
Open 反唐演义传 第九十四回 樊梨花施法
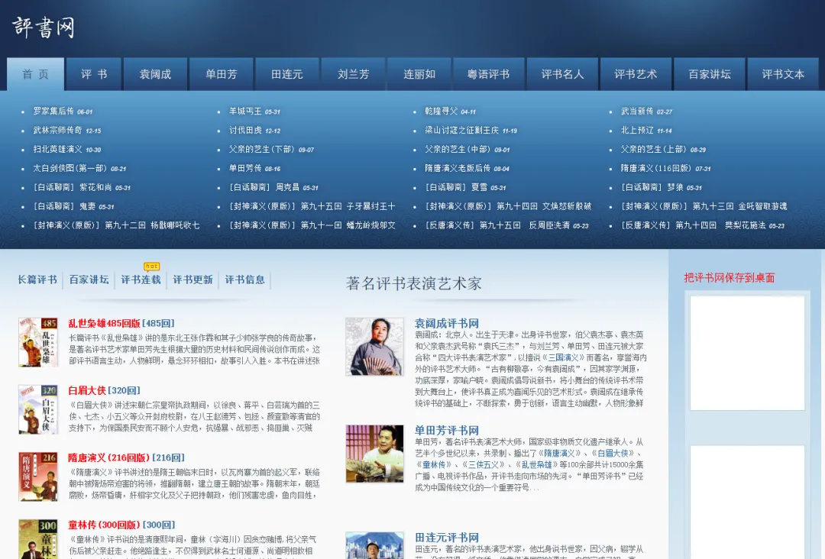693,225
